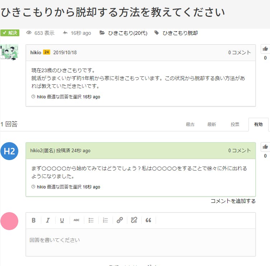Click the pink avatar circle
Image resolution: width=270 pixels, height=266 pixels.
point(9,221)
